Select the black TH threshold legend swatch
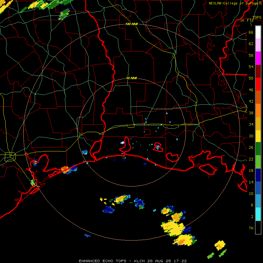 point(258,227)
